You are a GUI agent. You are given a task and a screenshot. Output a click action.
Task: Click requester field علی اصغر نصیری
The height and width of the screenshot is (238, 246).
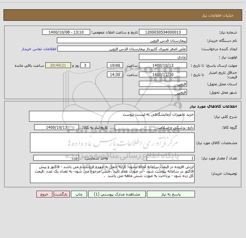point(122,49)
